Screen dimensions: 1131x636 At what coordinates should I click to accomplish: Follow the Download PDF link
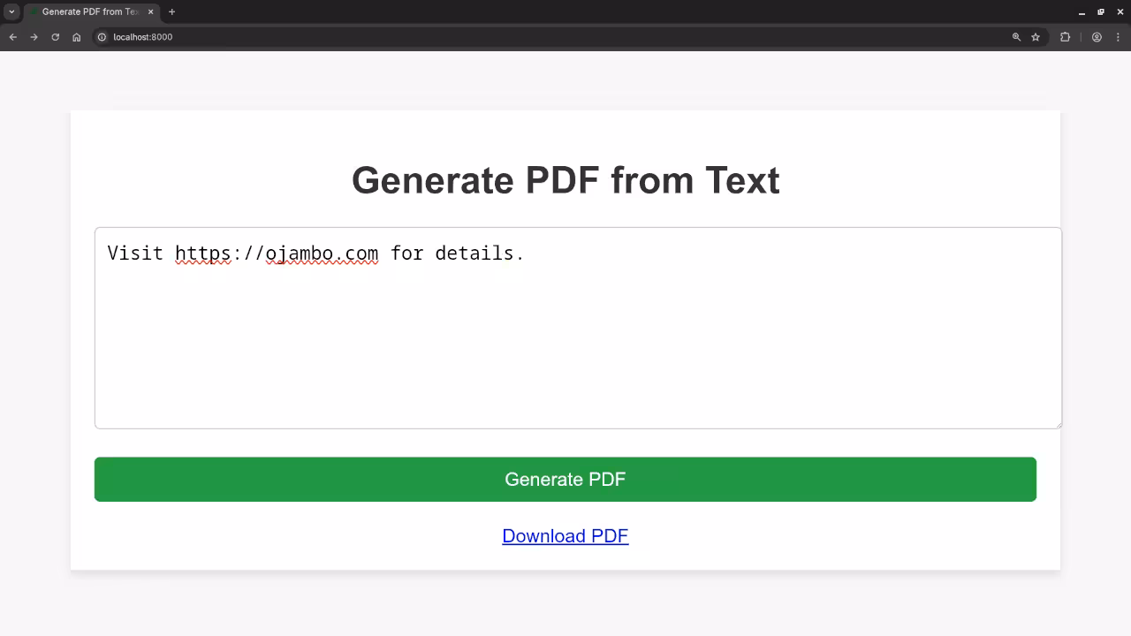[565, 536]
